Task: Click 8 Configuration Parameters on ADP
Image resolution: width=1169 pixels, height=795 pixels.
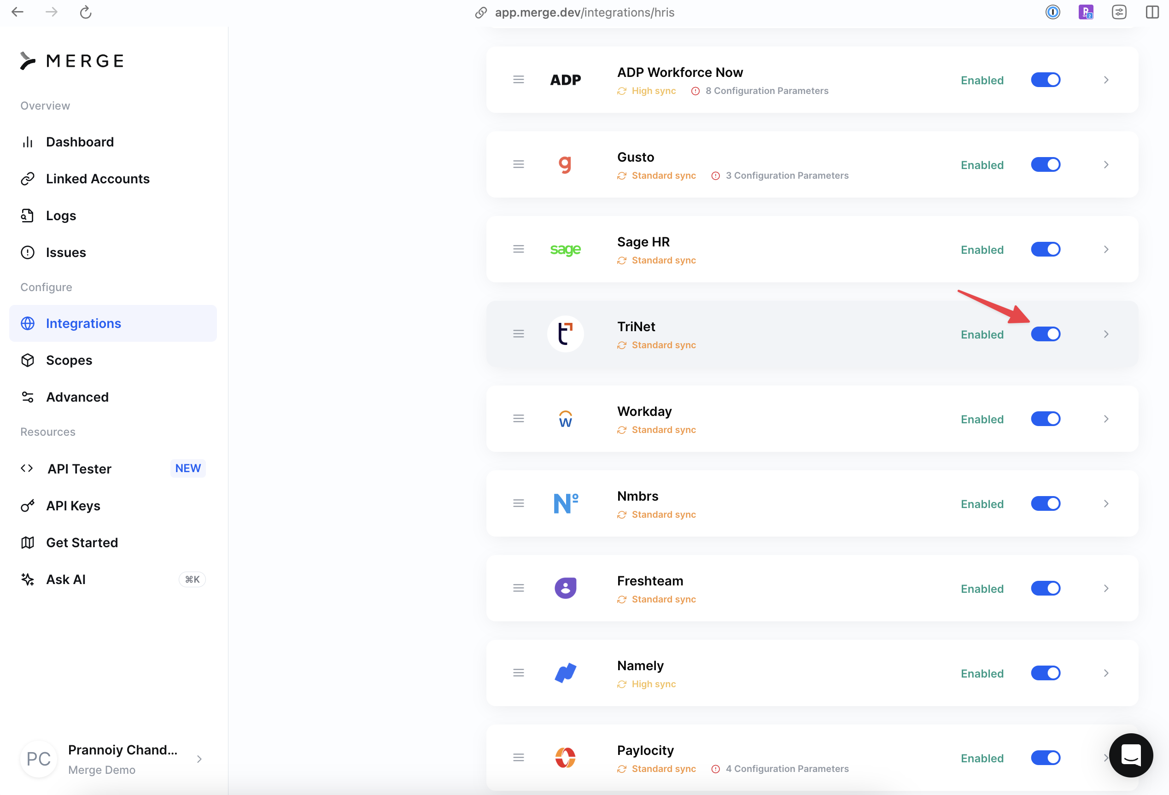Action: point(766,91)
